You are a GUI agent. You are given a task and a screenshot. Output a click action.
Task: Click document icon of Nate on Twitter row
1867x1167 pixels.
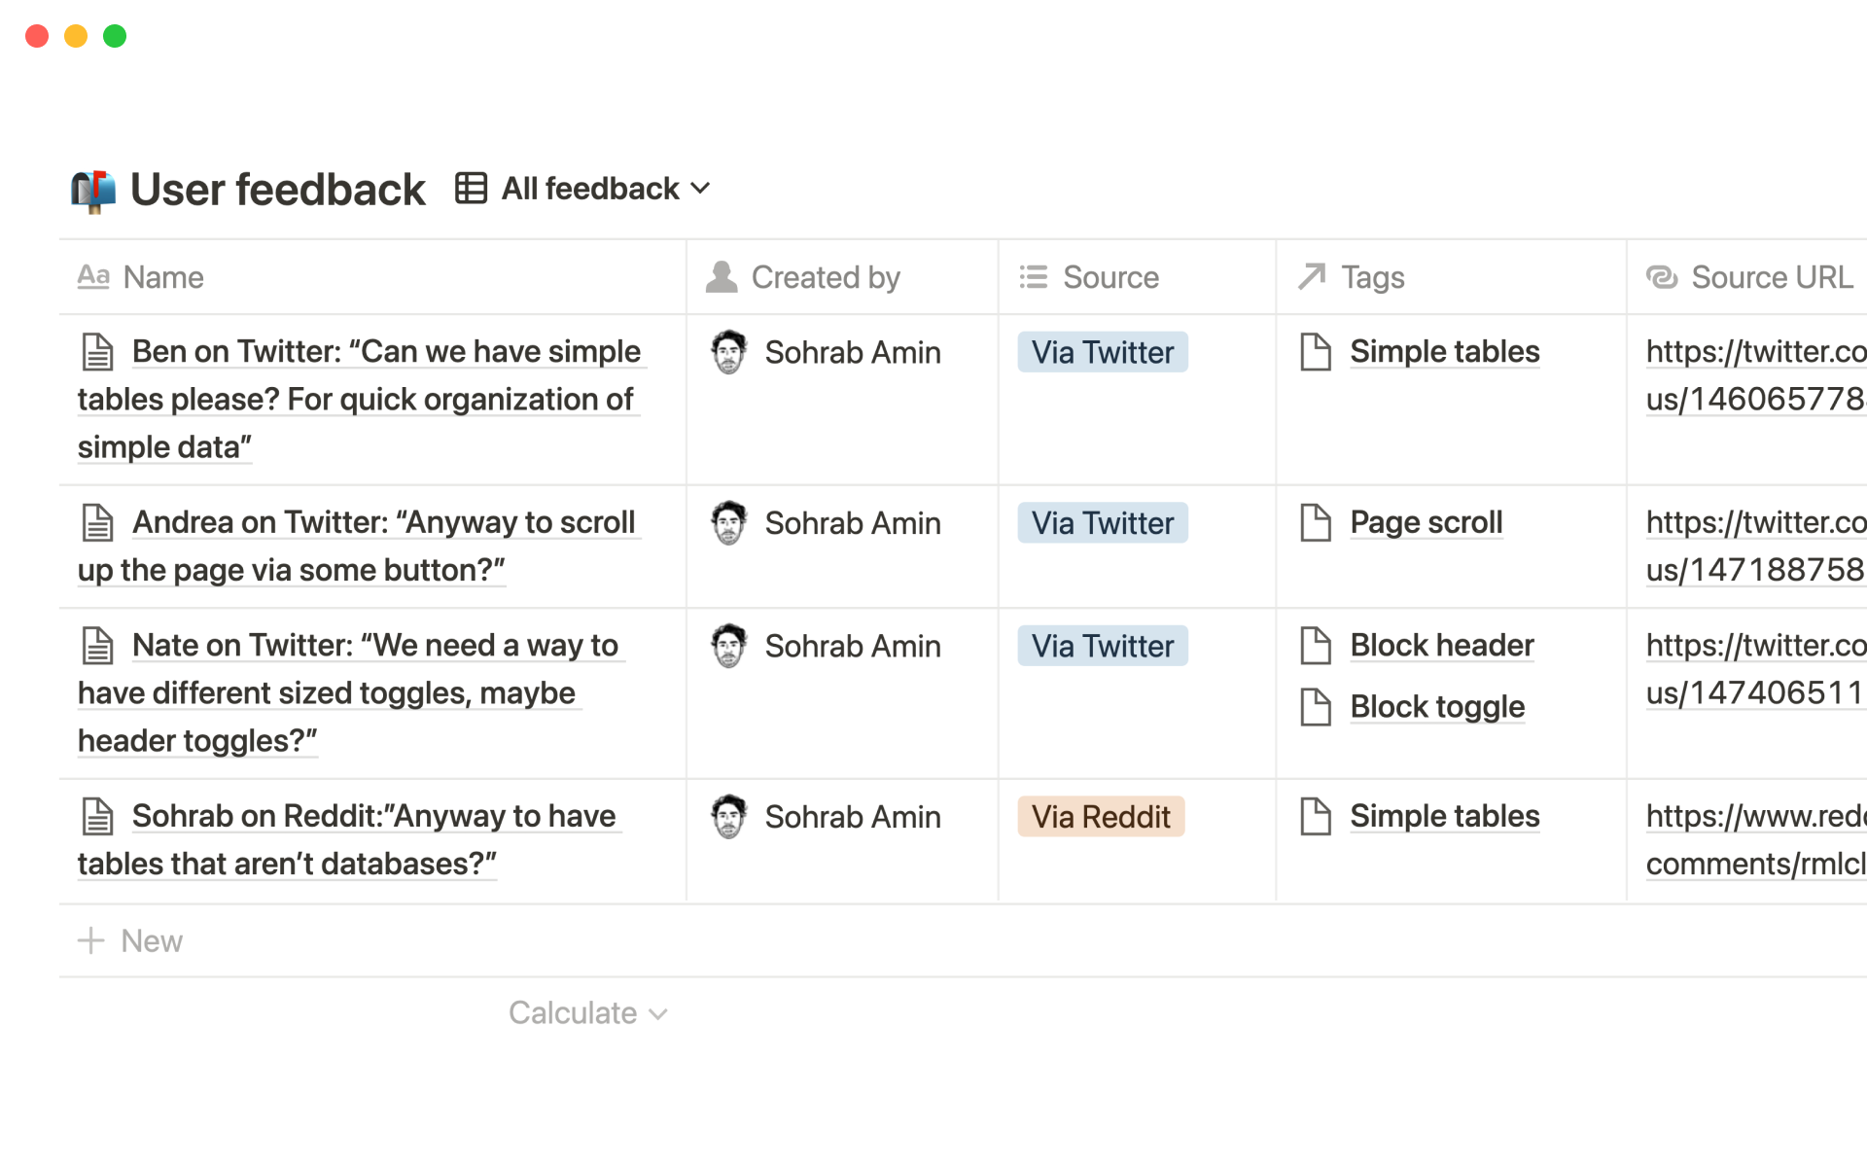pos(97,646)
